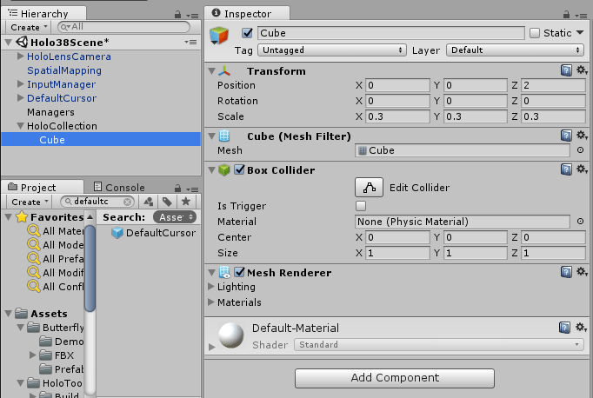Open the Mesh Renderer gear settings menu
Screen dimensions: 593x398
coord(581,272)
